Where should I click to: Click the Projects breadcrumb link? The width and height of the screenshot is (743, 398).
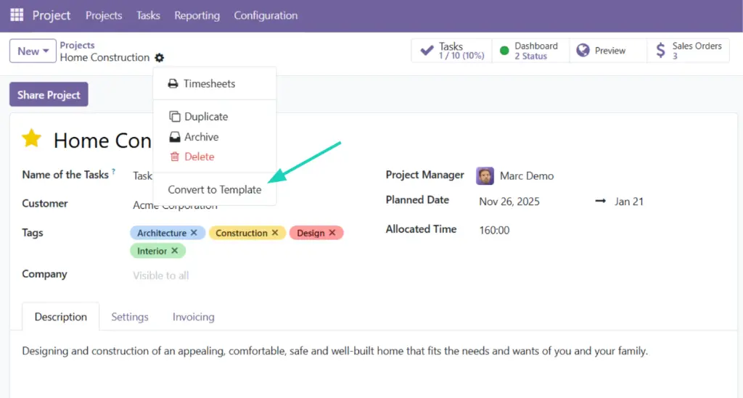pyautogui.click(x=77, y=45)
